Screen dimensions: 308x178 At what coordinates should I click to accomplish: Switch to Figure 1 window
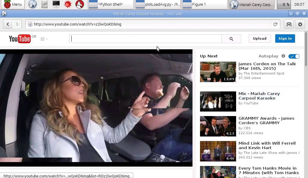tap(205, 4)
